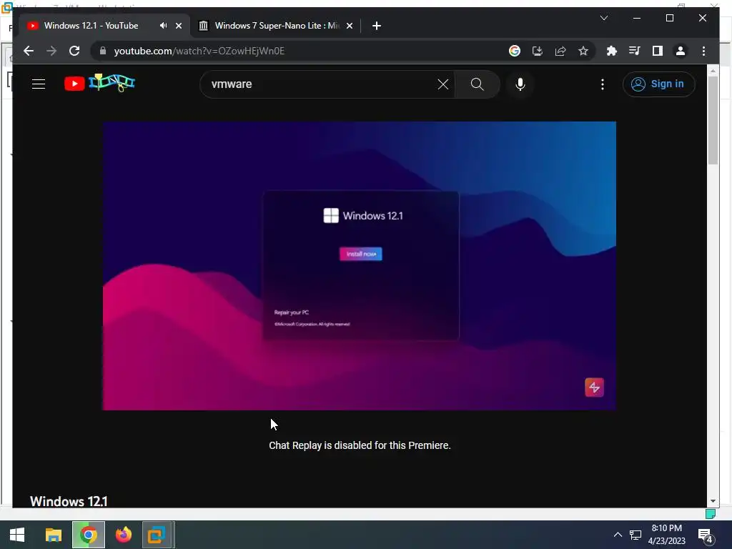
Task: Click the Windows 12.1 video title
Action: pyautogui.click(x=69, y=501)
